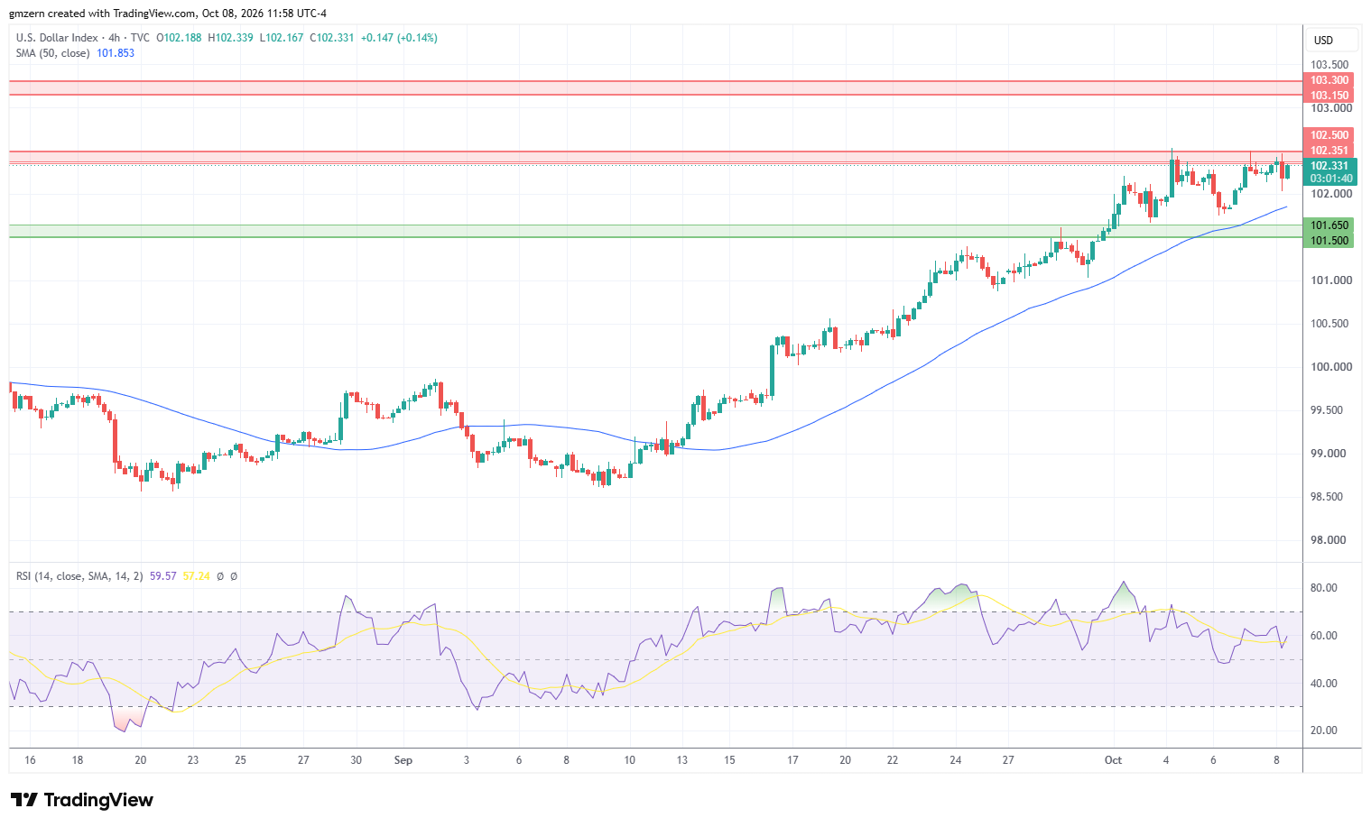Select the low value L102.167
Image resolution: width=1371 pixels, height=827 pixels.
282,38
